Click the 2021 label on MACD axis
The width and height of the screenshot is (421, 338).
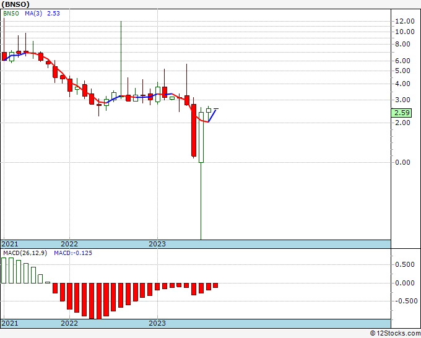(10, 323)
